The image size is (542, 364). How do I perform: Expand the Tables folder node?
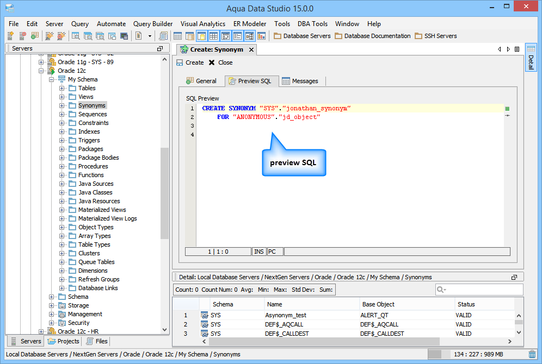62,88
